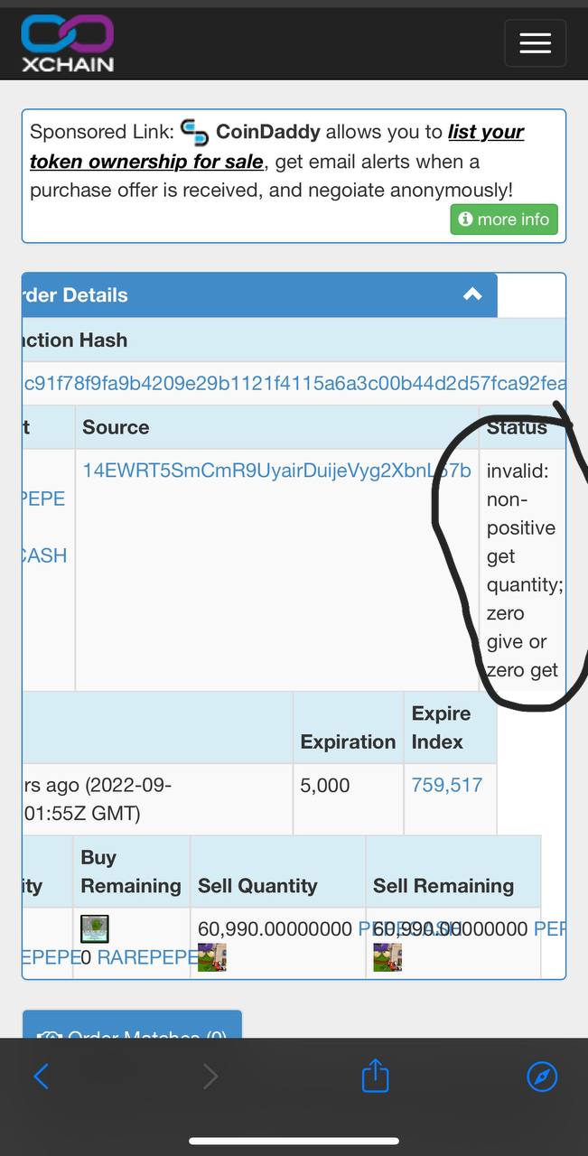Tap the RAREPEPE token thumbnail image

tap(95, 929)
